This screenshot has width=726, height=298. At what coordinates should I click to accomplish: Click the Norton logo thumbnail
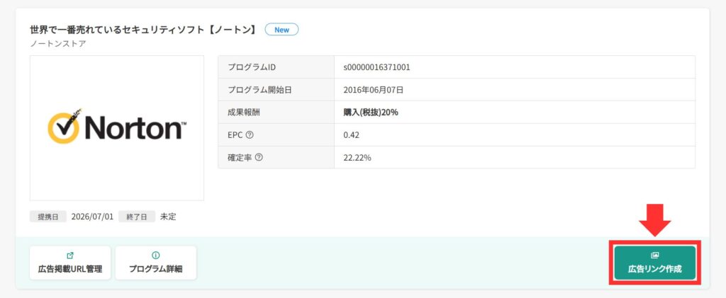click(117, 128)
